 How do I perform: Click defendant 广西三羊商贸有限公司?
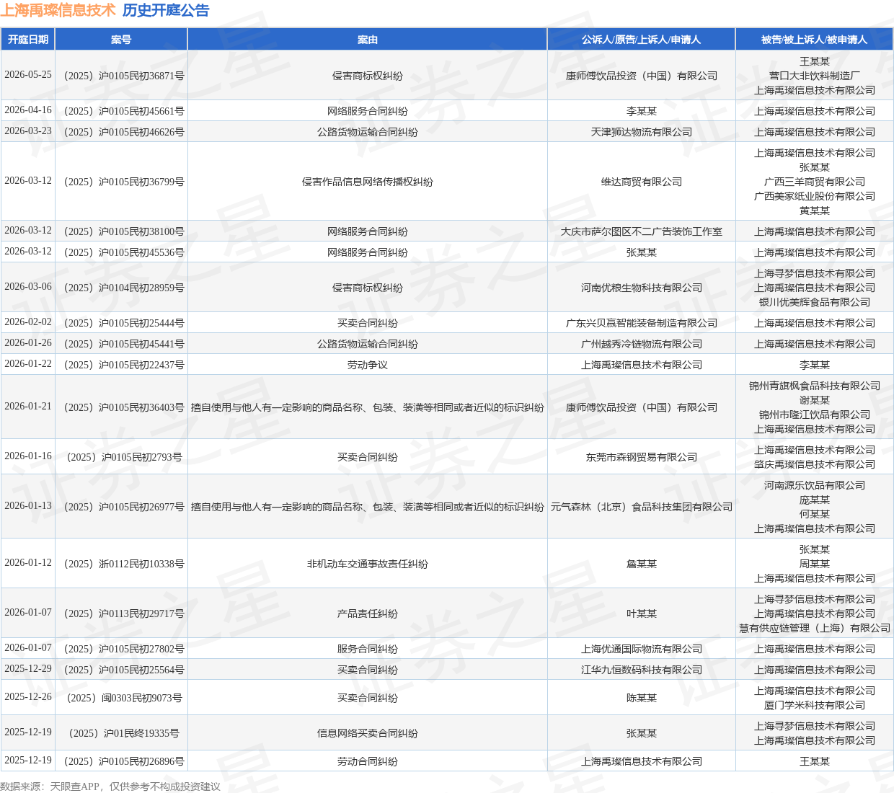[815, 182]
